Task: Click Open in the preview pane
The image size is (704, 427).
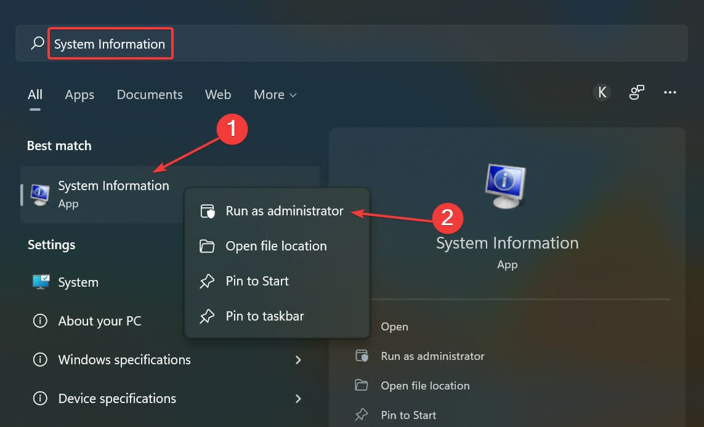Action: pyautogui.click(x=394, y=327)
